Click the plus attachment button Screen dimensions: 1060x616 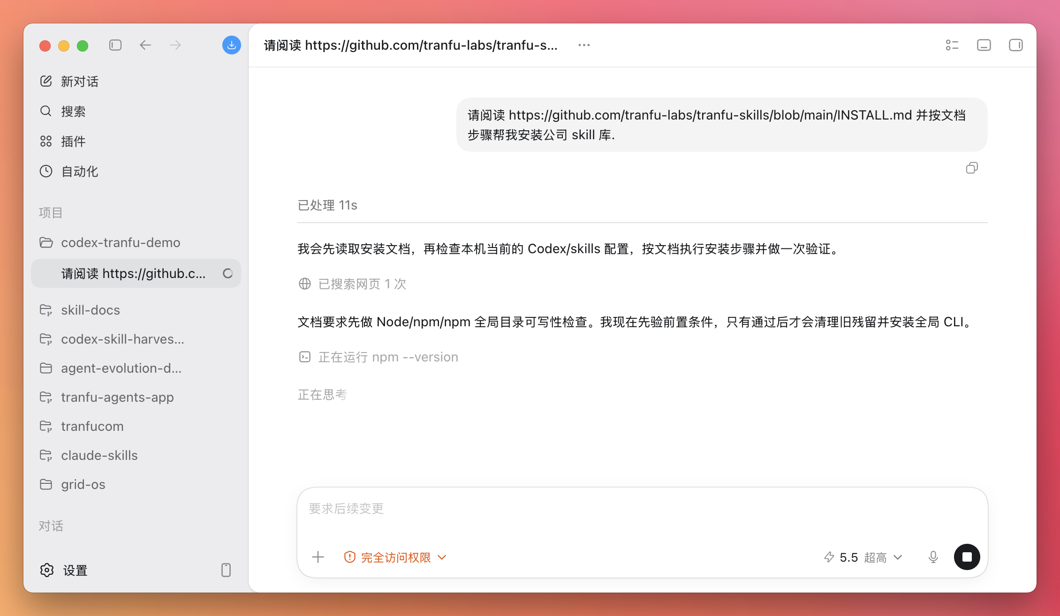tap(318, 557)
